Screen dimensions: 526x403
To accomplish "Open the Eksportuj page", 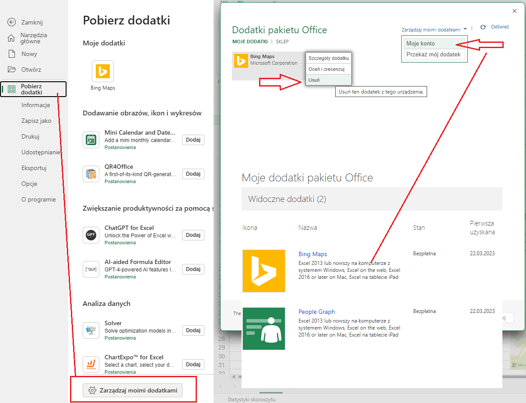I will click(x=34, y=168).
